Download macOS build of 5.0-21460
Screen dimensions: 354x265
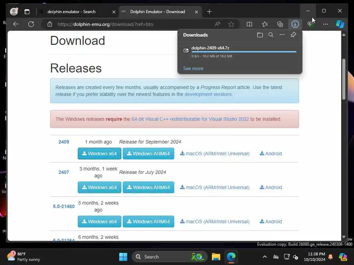(215, 222)
